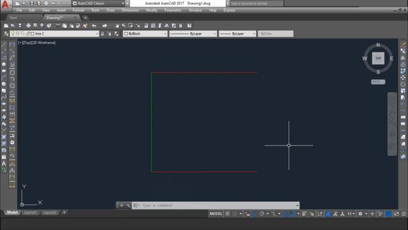Open the Layer Properties Manager icon
Screen dimensions: 408x230
click(x=6, y=34)
